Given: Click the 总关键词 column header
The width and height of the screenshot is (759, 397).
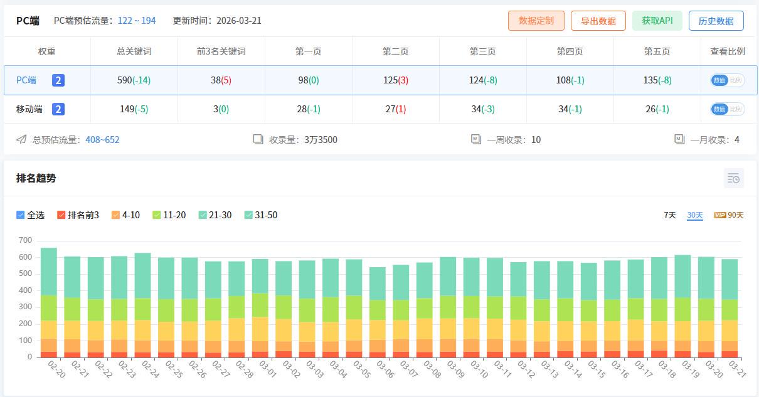Looking at the screenshot, I should point(134,51).
